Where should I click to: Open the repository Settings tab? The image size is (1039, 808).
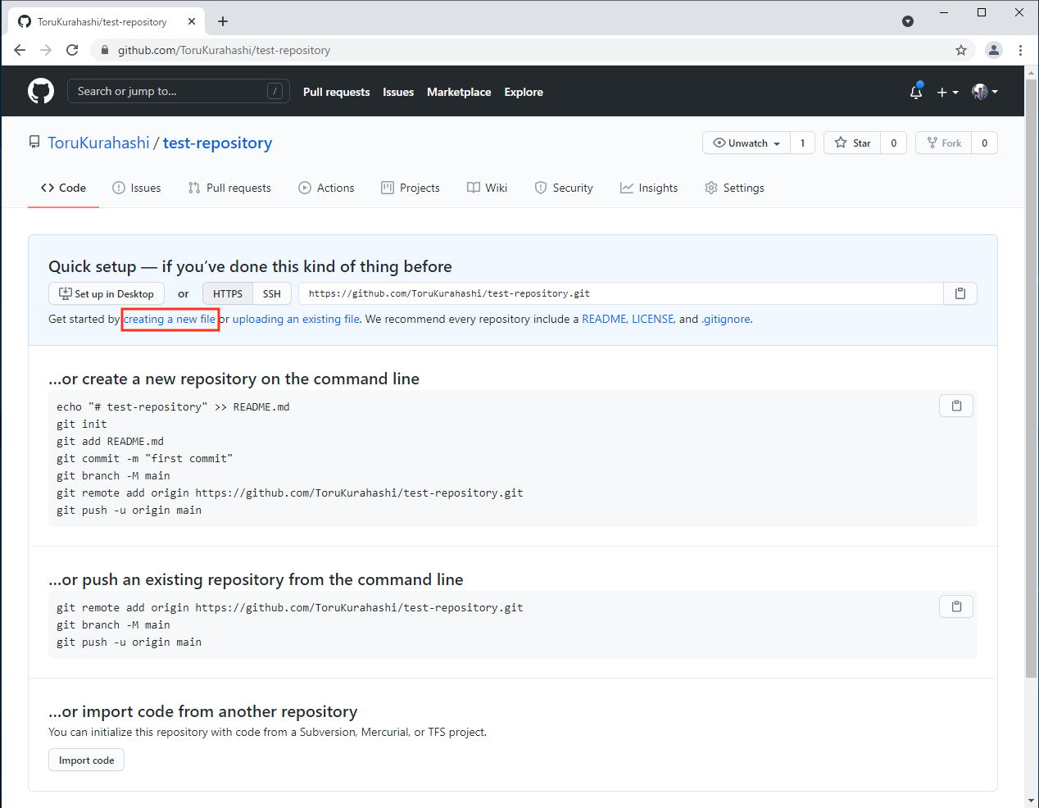coord(734,188)
